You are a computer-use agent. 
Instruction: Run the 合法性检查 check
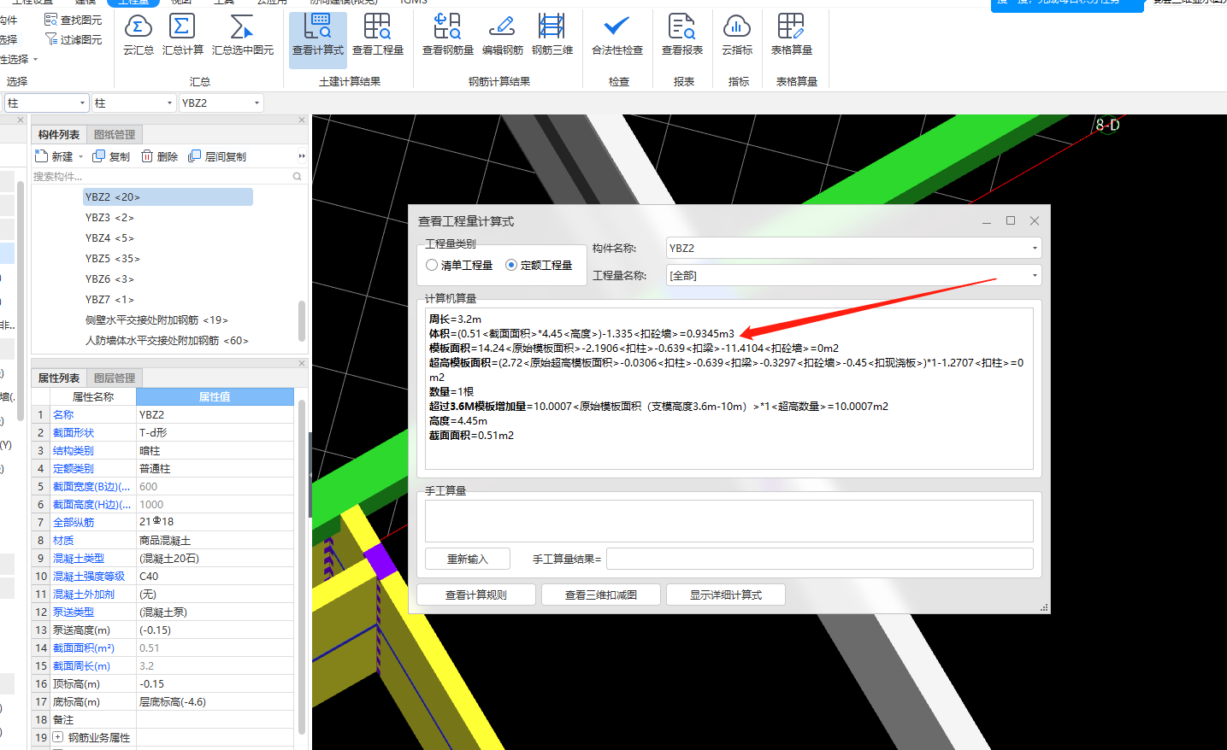click(617, 35)
